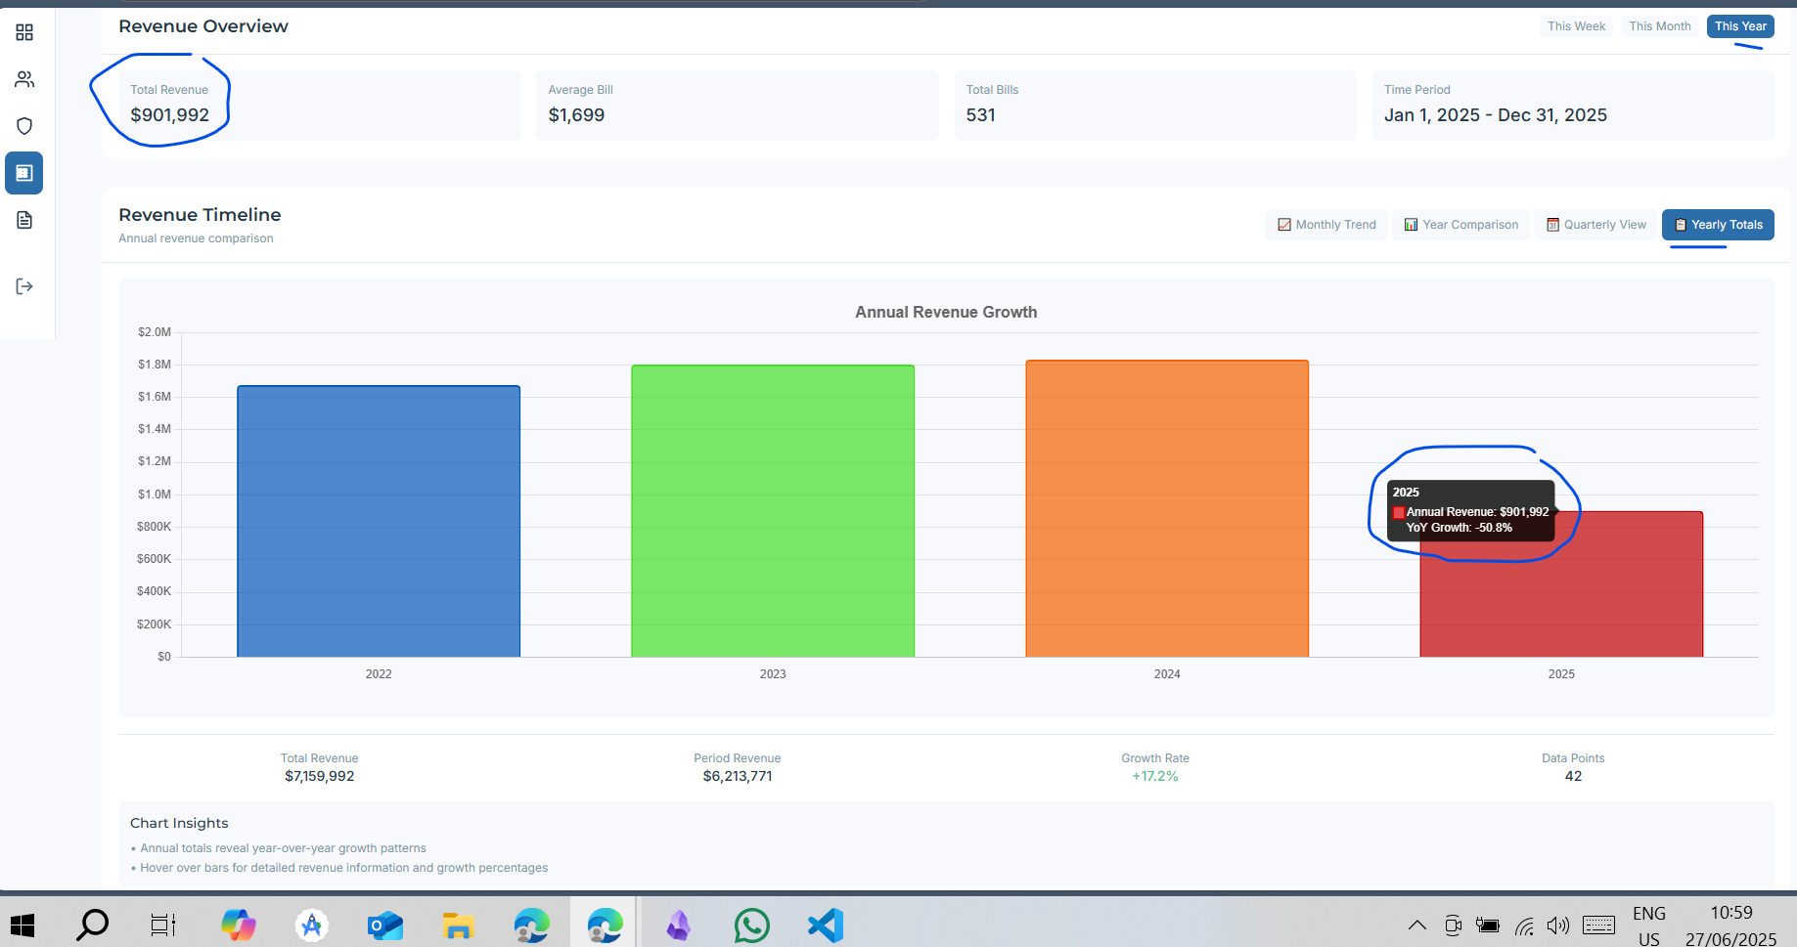Image resolution: width=1797 pixels, height=947 pixels.
Task: Click the logout icon in sidebar
Action: [x=24, y=286]
